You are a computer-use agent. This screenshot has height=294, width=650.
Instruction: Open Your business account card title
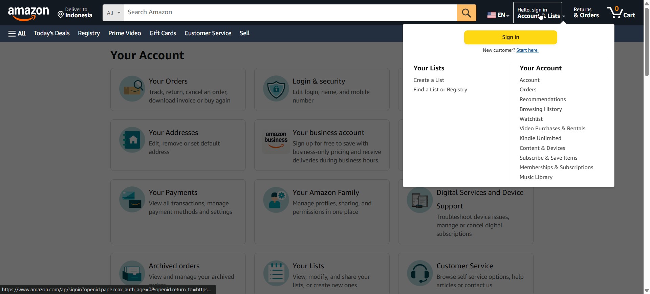tap(328, 133)
